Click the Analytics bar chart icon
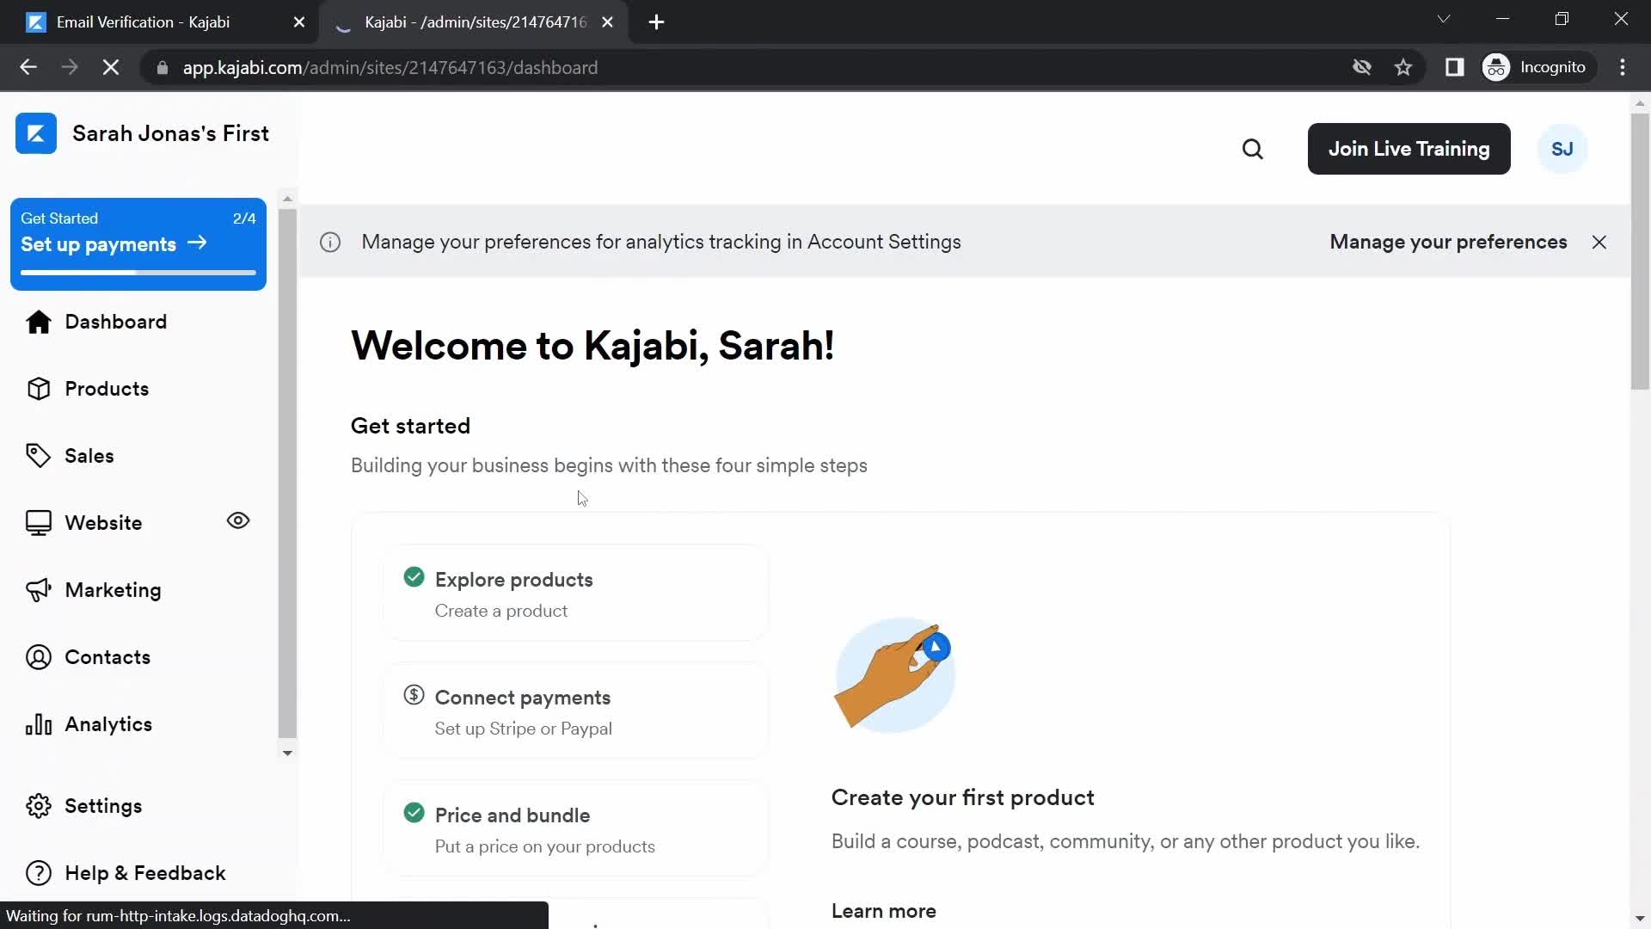 38,724
